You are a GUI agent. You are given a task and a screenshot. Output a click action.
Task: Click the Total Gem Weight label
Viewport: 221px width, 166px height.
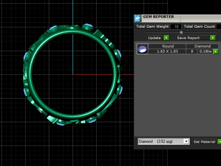(152, 26)
